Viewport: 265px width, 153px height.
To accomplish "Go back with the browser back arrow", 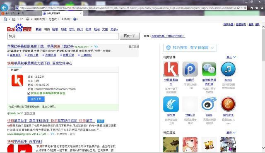I will point(4,8).
